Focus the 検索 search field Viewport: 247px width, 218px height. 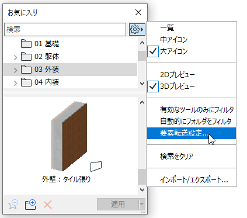coord(65,29)
